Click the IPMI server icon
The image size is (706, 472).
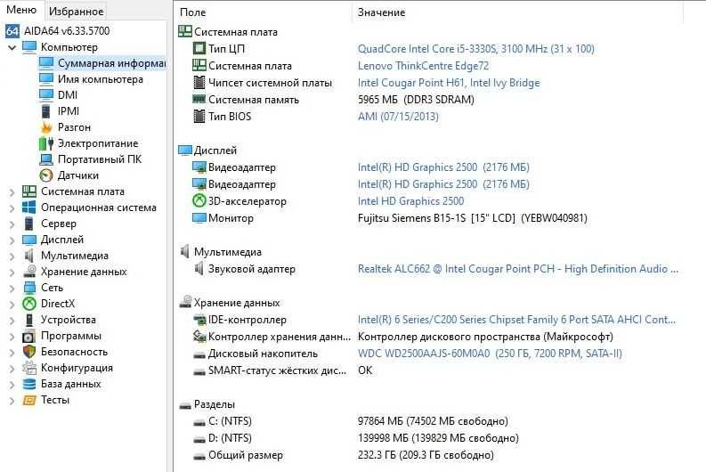coord(46,110)
